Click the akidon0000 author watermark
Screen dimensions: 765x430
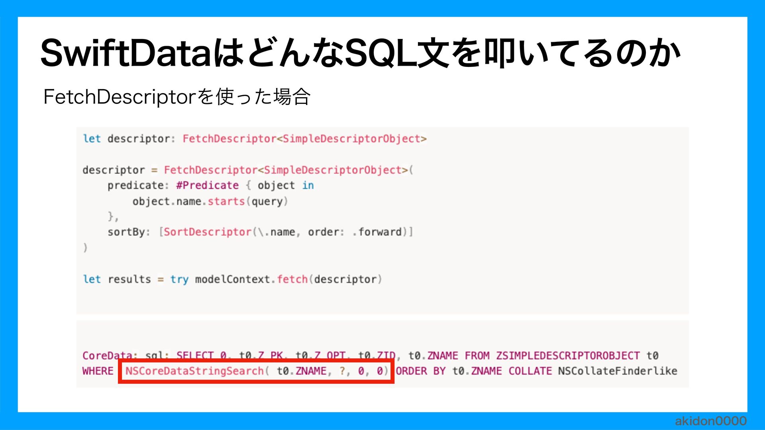click(710, 421)
